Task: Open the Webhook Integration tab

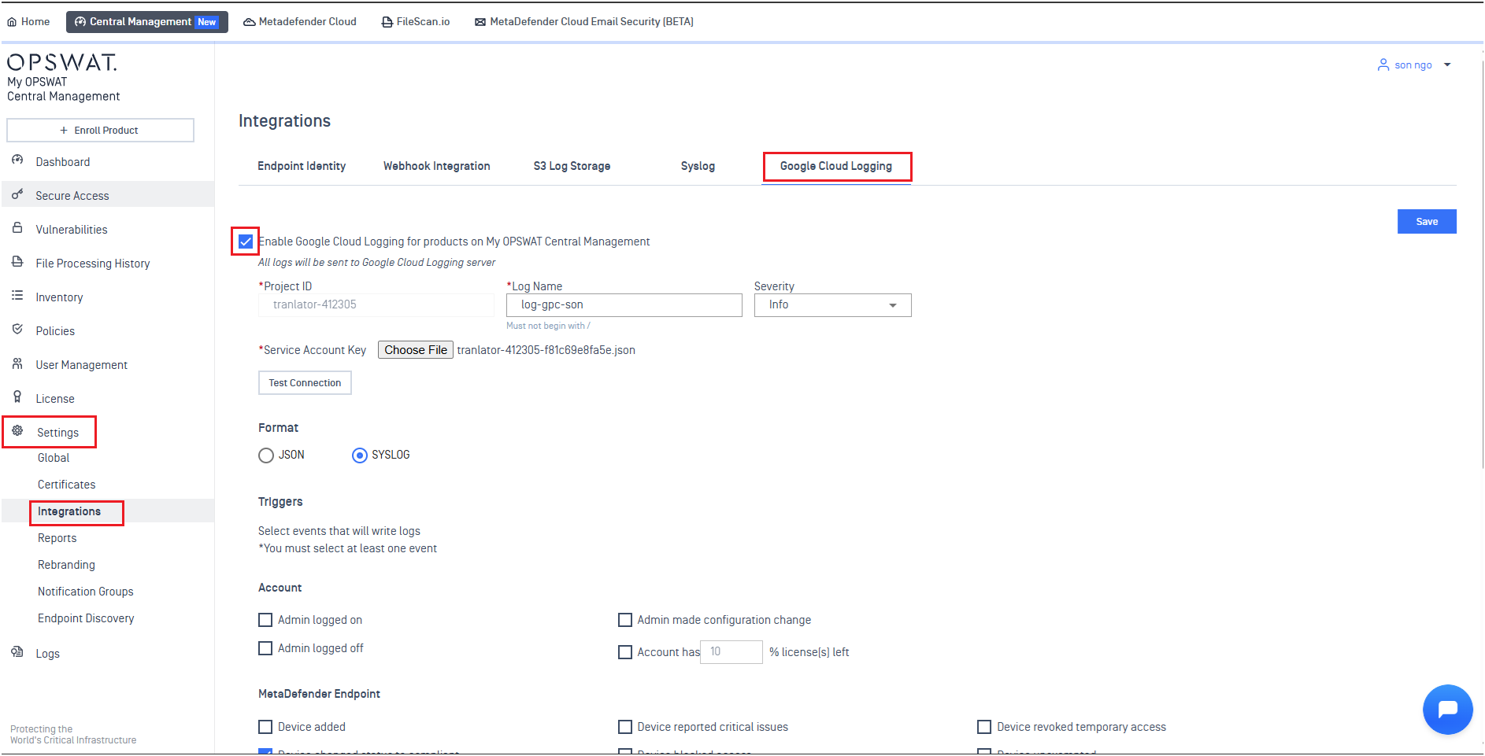Action: point(436,166)
